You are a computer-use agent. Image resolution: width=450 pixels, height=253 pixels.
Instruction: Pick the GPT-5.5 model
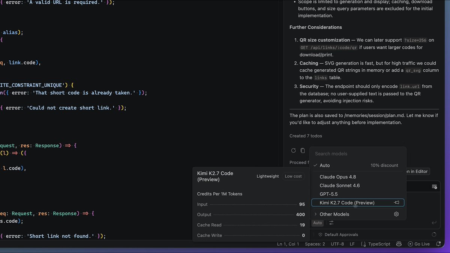[x=358, y=194]
